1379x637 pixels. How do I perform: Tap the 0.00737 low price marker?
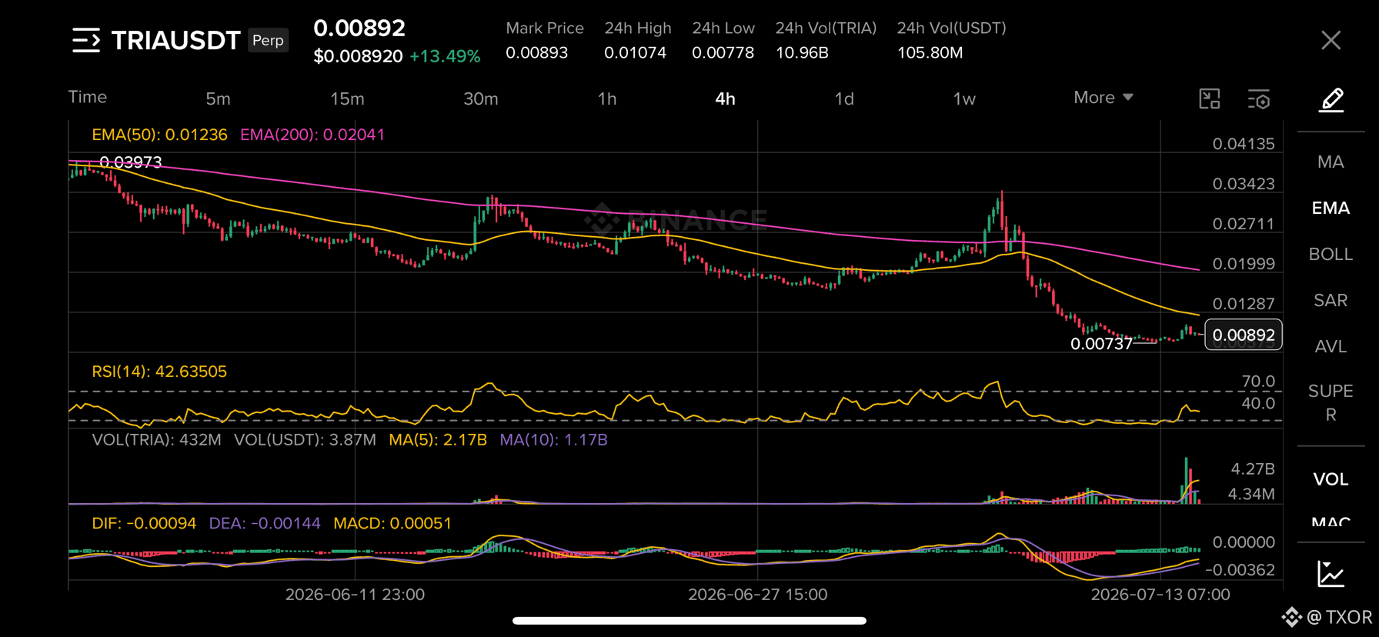point(1101,344)
